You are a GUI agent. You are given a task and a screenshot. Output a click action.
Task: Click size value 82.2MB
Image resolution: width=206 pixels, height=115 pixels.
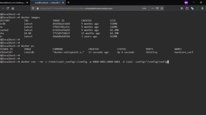114,30
